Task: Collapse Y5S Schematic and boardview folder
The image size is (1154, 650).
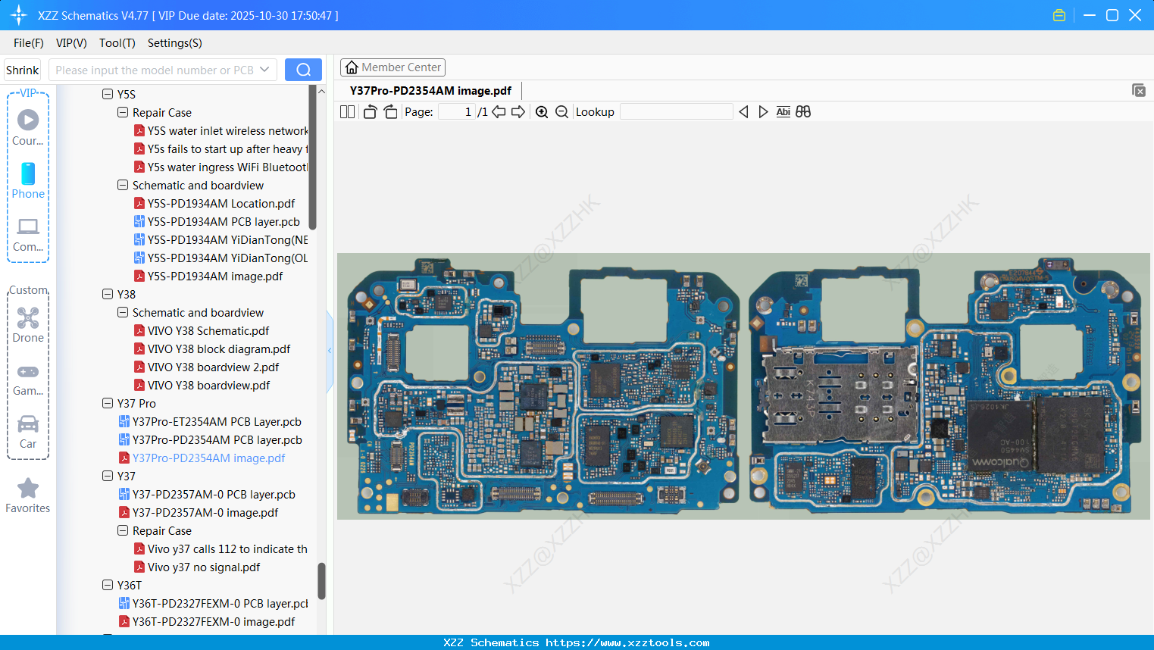Action: (x=123, y=185)
